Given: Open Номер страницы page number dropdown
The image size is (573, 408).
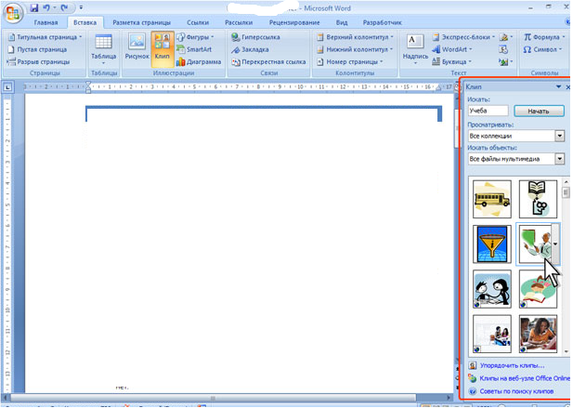Looking at the screenshot, I should (350, 62).
